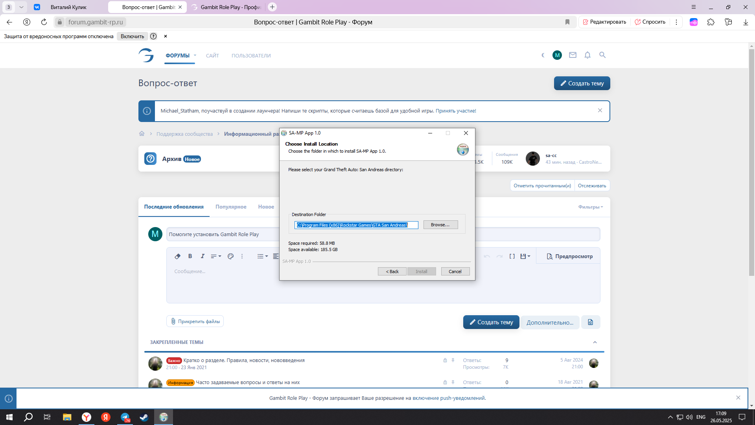
Task: Open the sa-cc user link
Action: coord(551,155)
